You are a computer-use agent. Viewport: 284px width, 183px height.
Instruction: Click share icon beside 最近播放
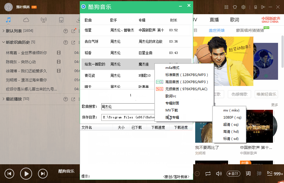pos(73,99)
